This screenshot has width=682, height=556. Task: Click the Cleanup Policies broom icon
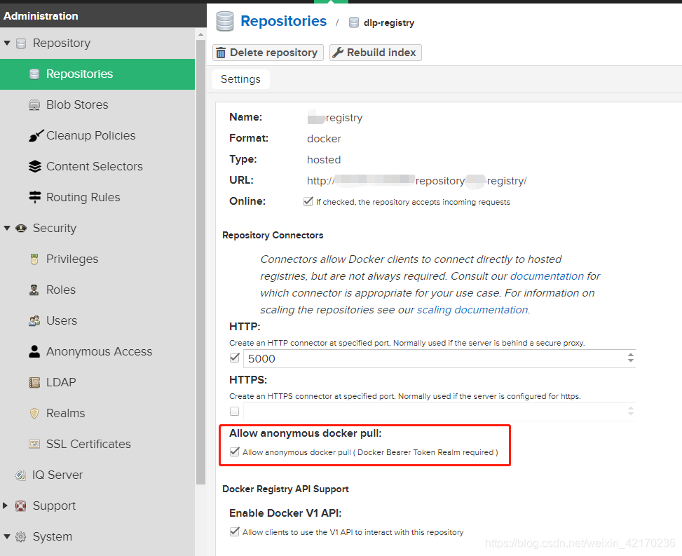(36, 136)
